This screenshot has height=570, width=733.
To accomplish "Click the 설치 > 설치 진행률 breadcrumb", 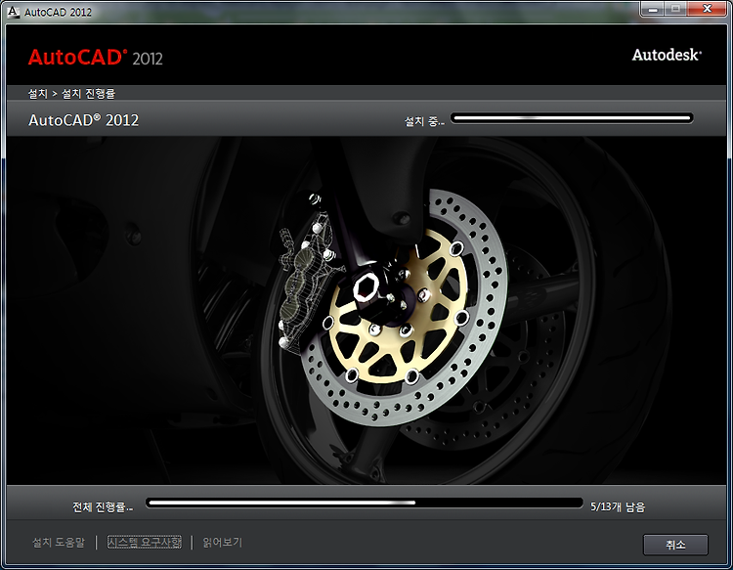I will 71,94.
